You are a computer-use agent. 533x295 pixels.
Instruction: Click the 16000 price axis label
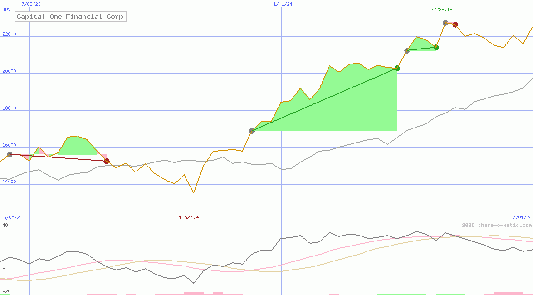click(9, 145)
